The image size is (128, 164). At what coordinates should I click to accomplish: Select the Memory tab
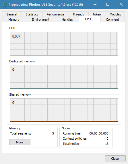pyautogui.click(x=14, y=19)
